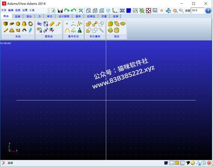The height and width of the screenshot is (167, 213).
Task: Set right view cube icon
Action: 95,11
